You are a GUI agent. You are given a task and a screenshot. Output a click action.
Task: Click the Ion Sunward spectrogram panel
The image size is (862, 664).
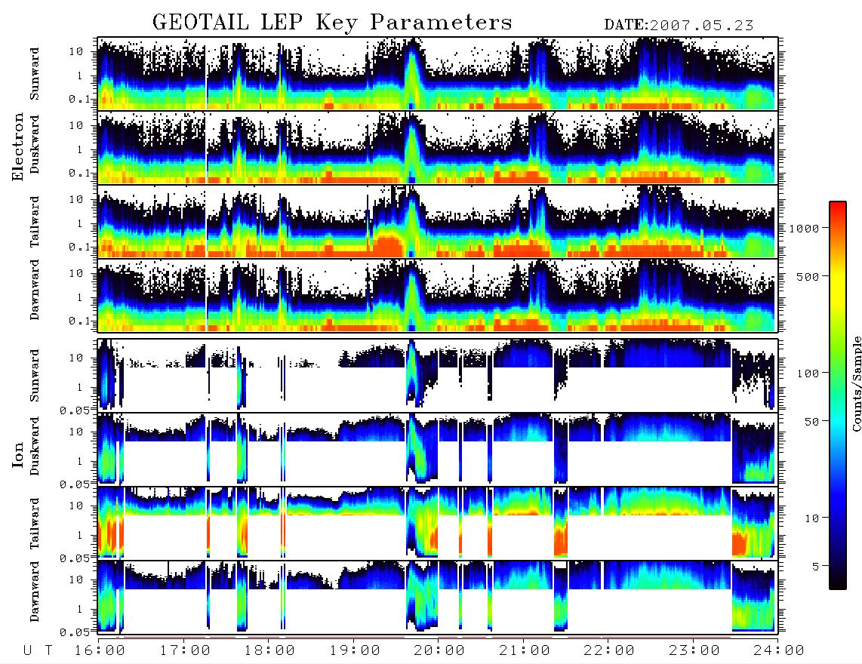click(x=437, y=376)
